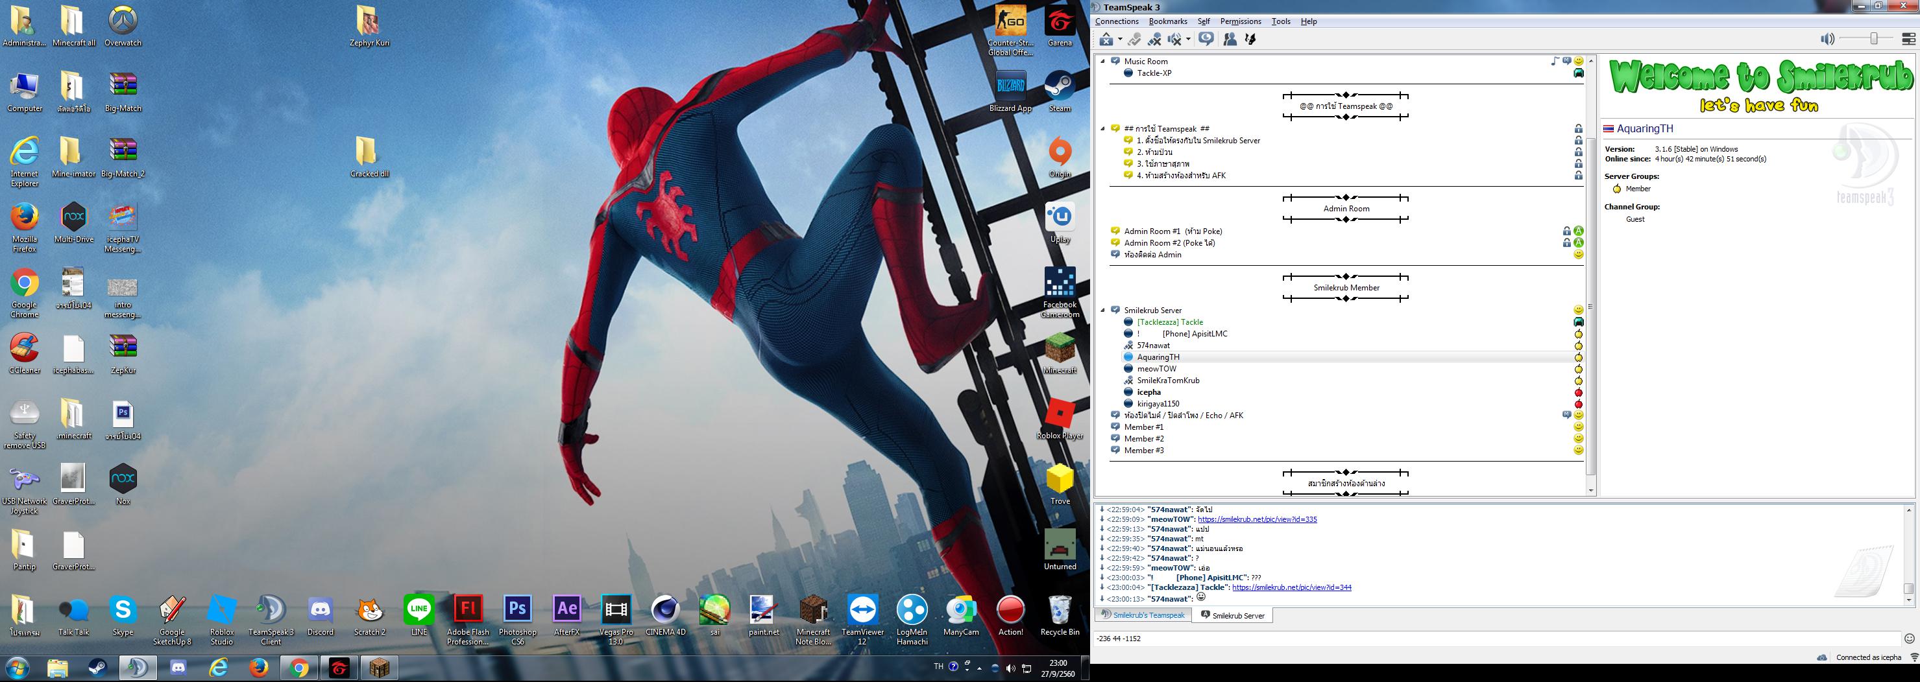This screenshot has height=682, width=1920.
Task: Collapse the ## การใช้ Teamspeak ## channel
Action: click(x=1103, y=129)
